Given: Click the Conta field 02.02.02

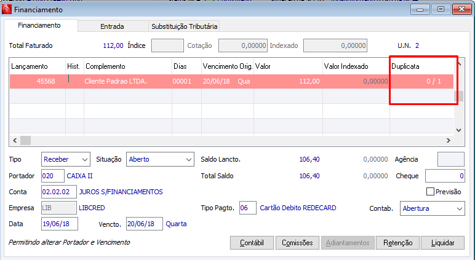Looking at the screenshot, I should click(x=59, y=192).
